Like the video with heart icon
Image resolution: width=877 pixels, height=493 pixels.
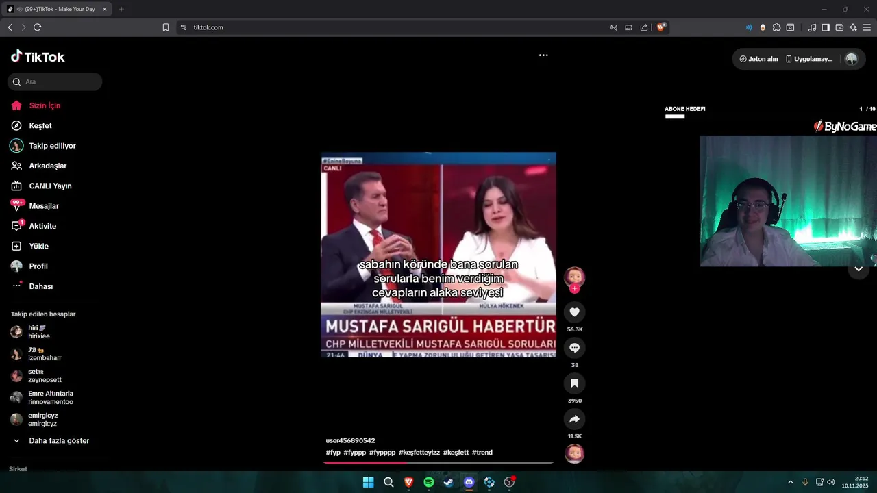(574, 312)
